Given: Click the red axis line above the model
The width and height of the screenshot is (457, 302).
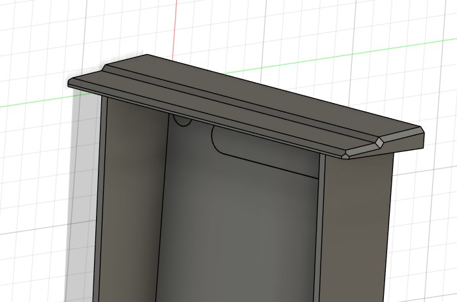Looking at the screenshot, I should (174, 29).
